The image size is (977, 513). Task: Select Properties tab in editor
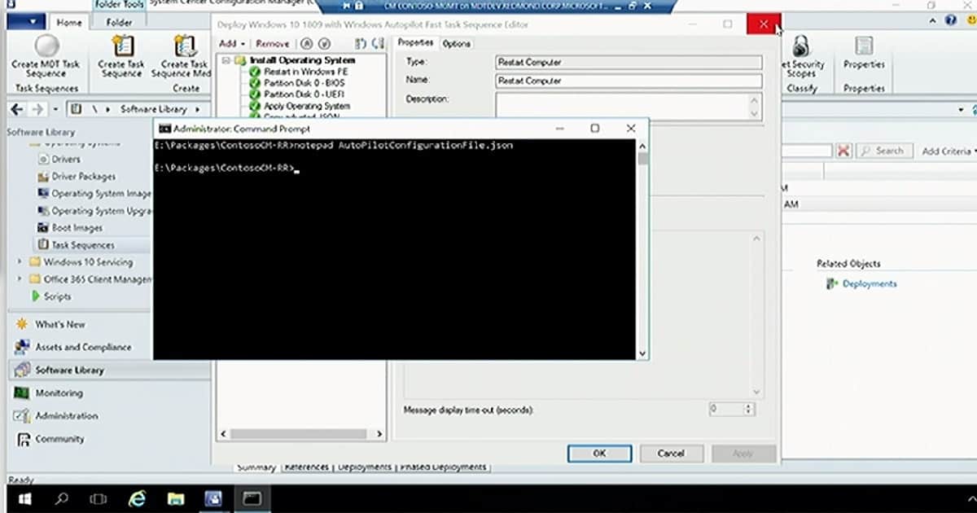[x=415, y=42]
